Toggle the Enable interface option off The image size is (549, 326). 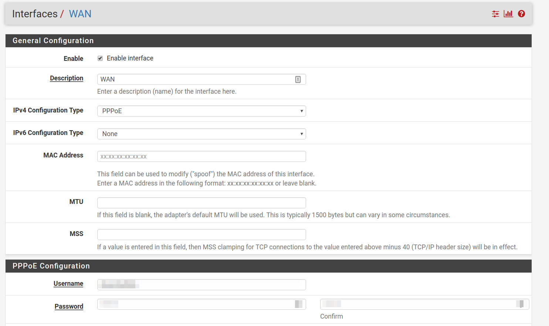click(100, 58)
